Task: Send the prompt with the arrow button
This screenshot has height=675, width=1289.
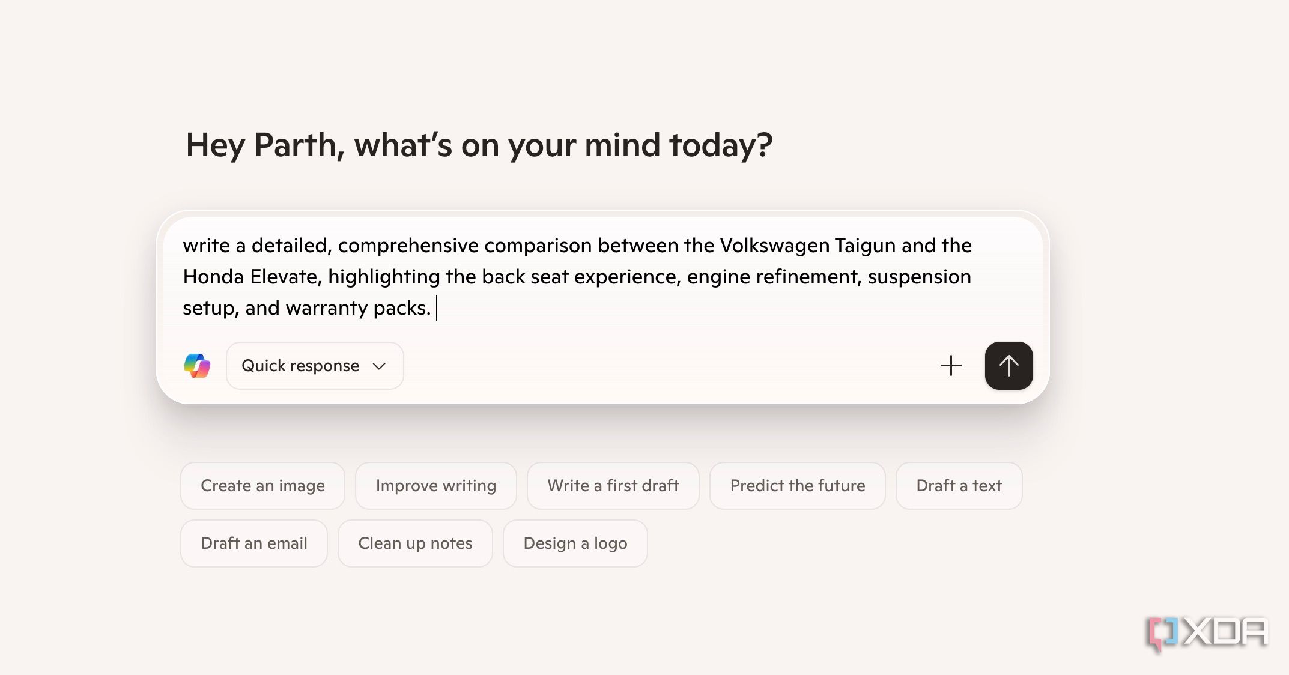Action: 1008,366
